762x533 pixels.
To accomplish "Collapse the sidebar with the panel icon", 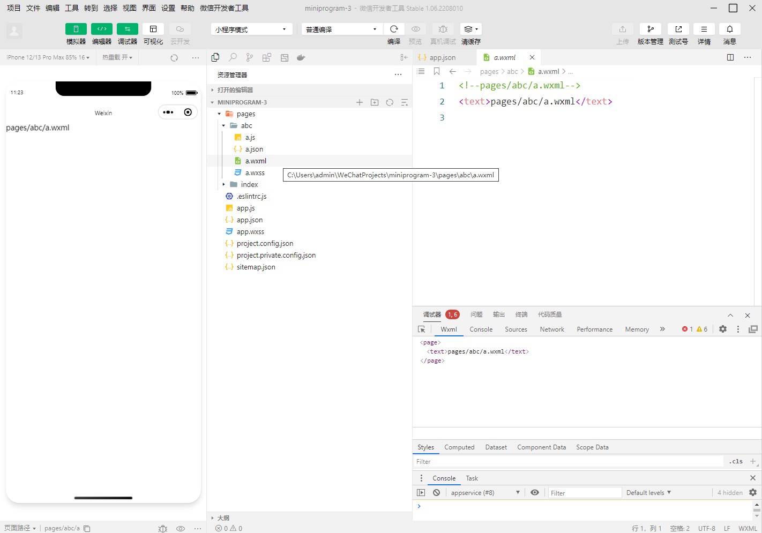I will (x=404, y=57).
